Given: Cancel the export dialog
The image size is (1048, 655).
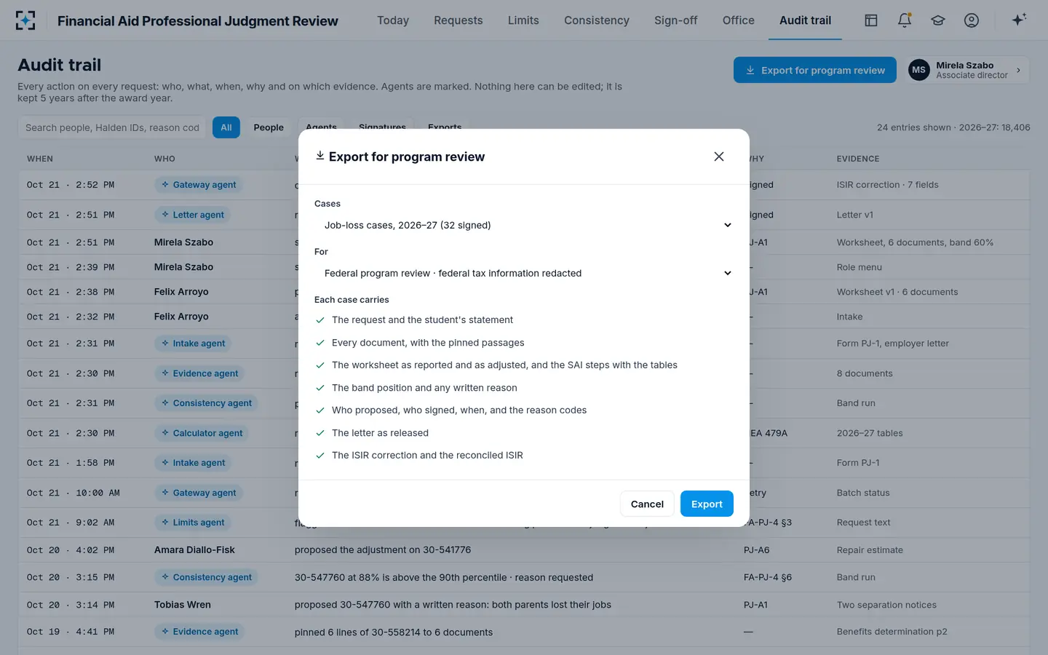Looking at the screenshot, I should pos(647,504).
